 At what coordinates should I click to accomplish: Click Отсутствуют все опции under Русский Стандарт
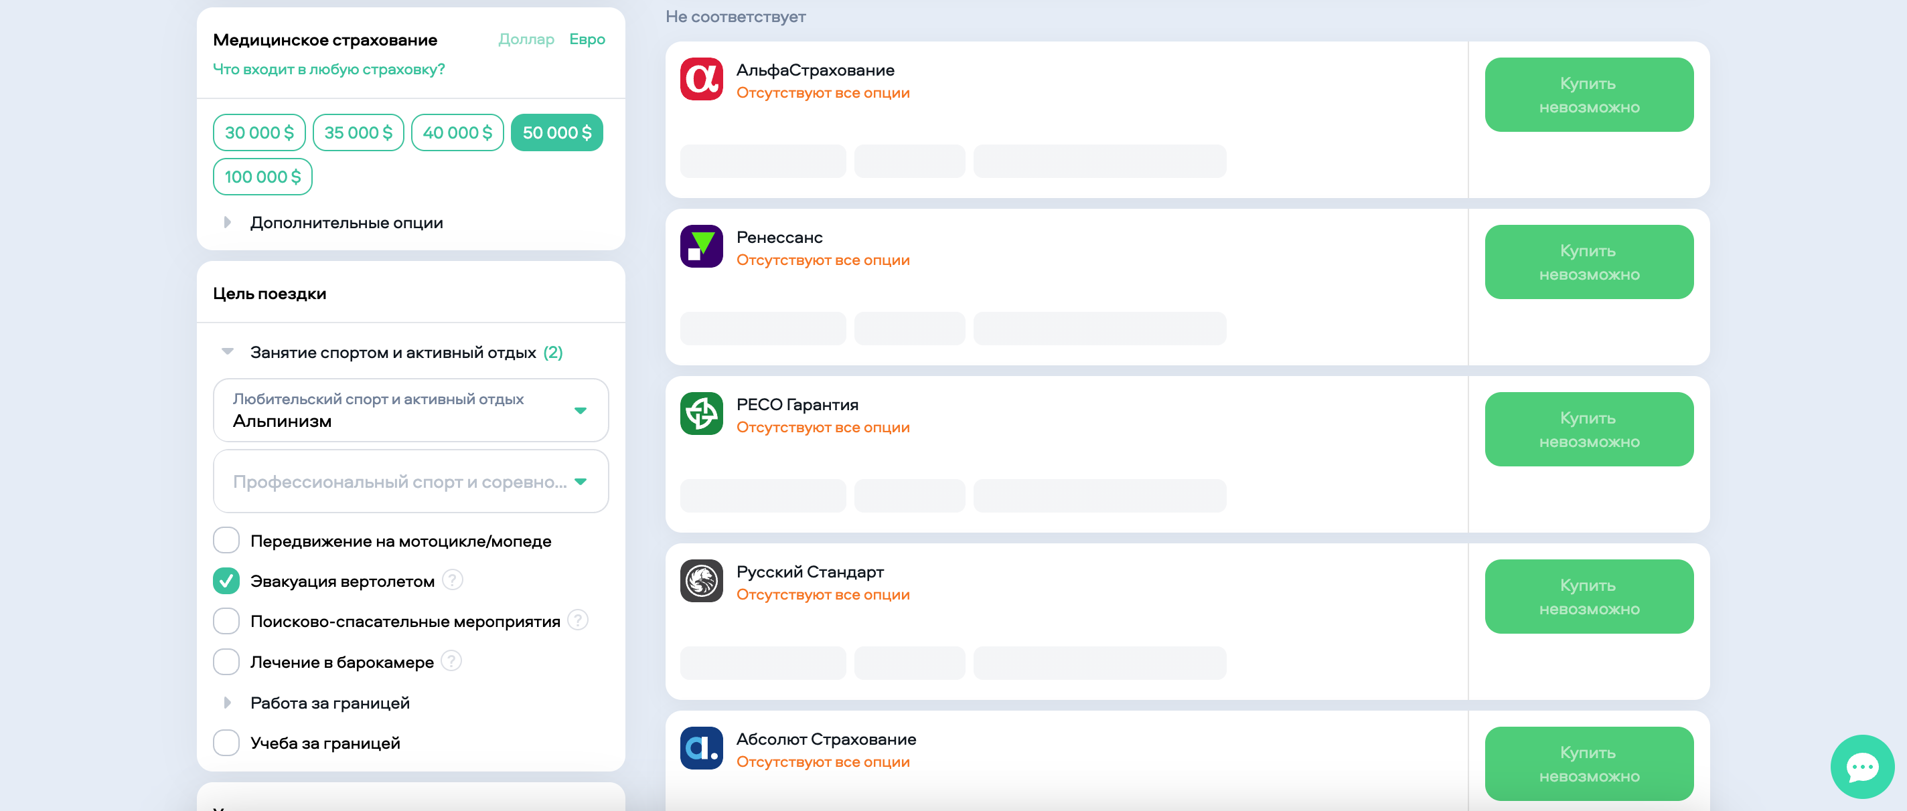click(x=823, y=594)
